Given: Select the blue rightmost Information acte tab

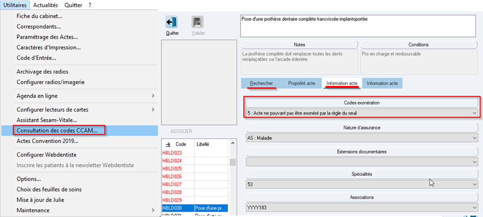Looking at the screenshot, I should (x=382, y=83).
